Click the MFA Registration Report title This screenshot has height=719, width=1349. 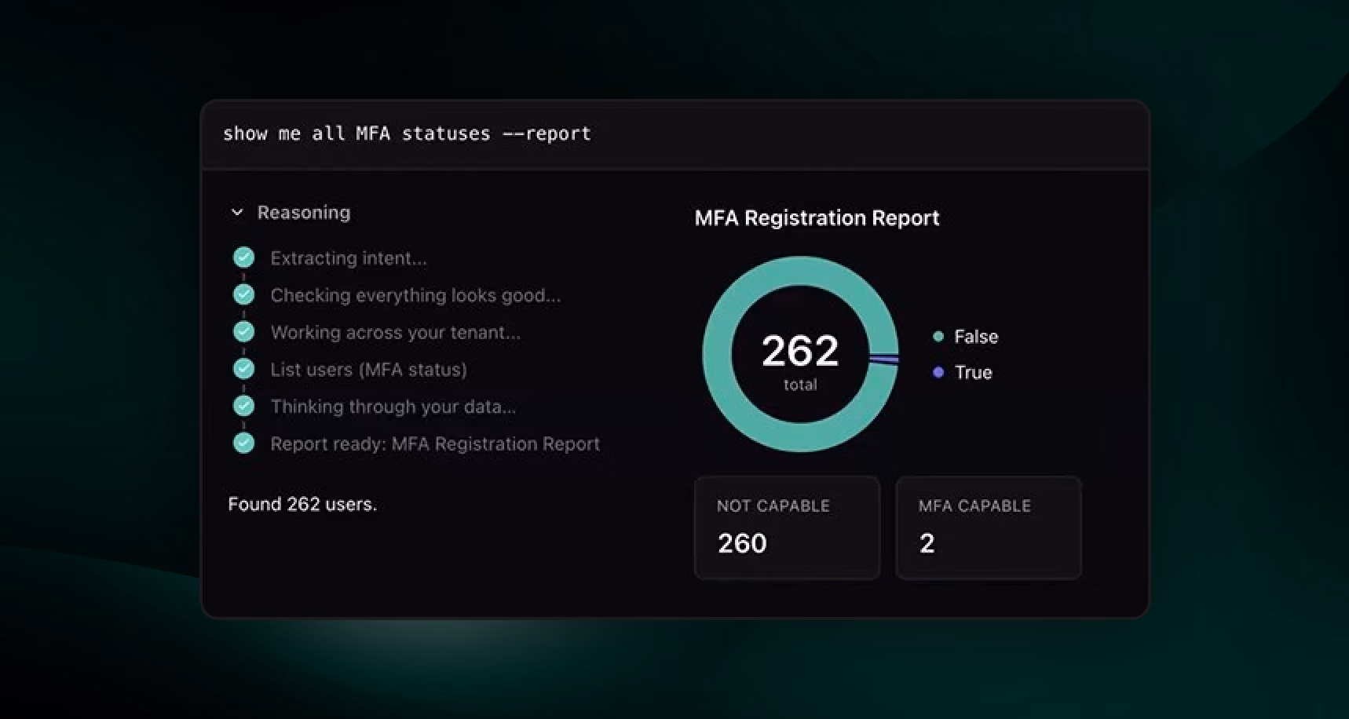point(817,217)
